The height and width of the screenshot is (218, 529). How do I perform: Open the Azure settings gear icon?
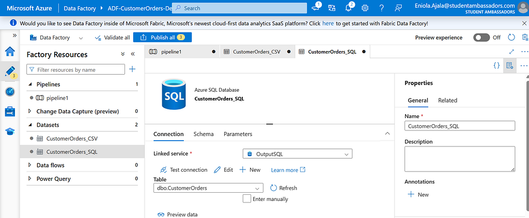pos(365,8)
